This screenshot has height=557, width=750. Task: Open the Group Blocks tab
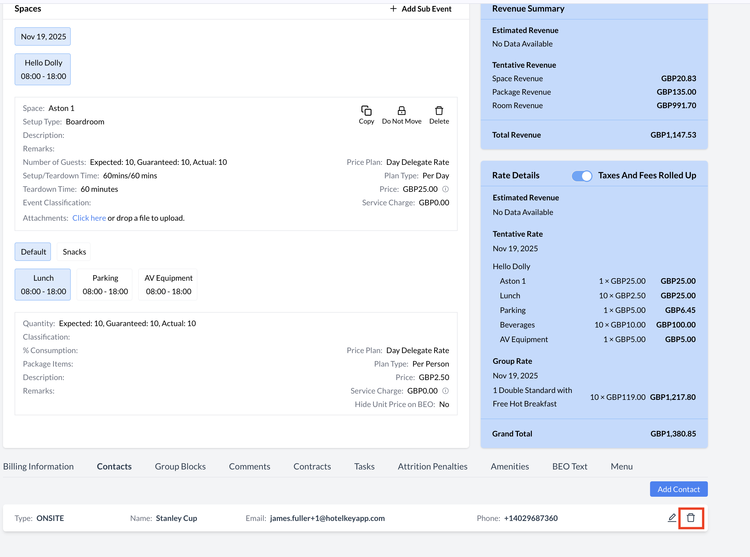tap(180, 466)
